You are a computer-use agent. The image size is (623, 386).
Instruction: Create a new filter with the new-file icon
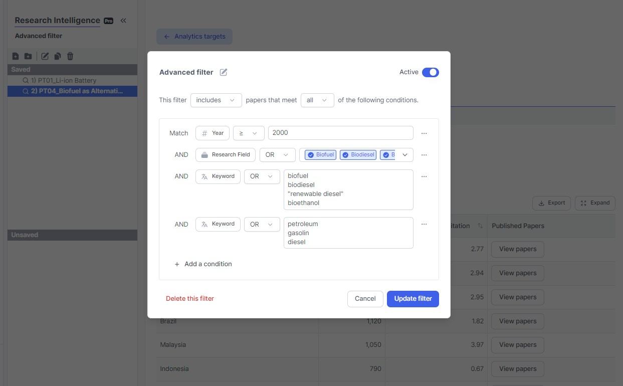(16, 56)
